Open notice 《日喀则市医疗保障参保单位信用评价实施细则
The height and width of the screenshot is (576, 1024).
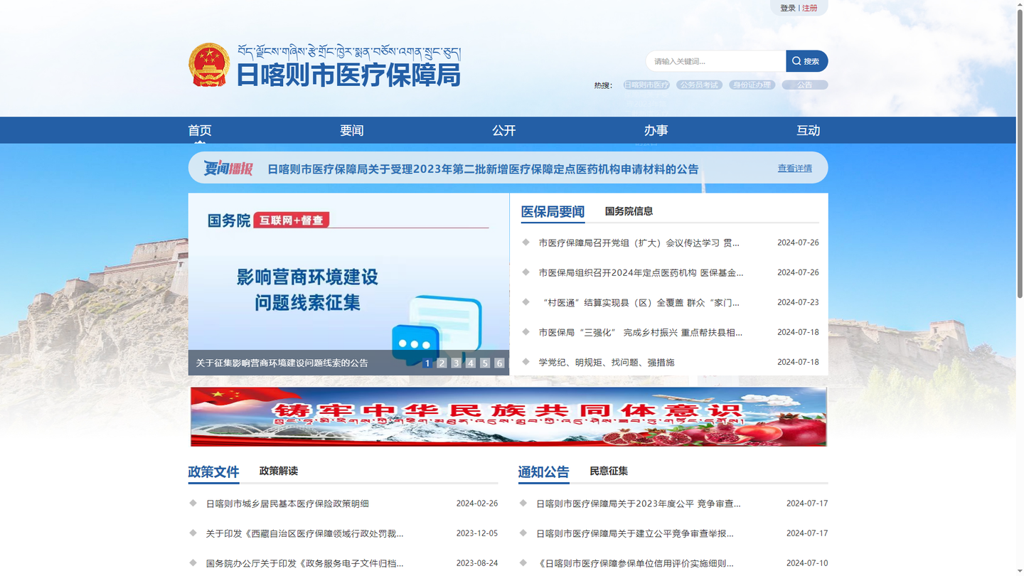(x=635, y=563)
